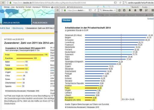Click the background window URL bar
This screenshot has width=154, height=110.
(60, 3)
